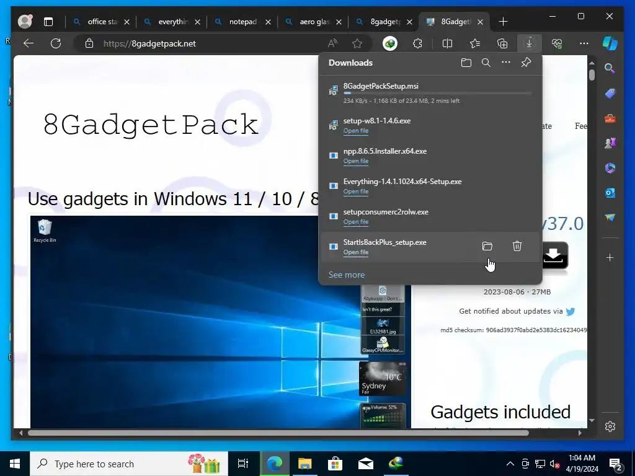Open the sidebar Shopping tag icon

click(610, 94)
